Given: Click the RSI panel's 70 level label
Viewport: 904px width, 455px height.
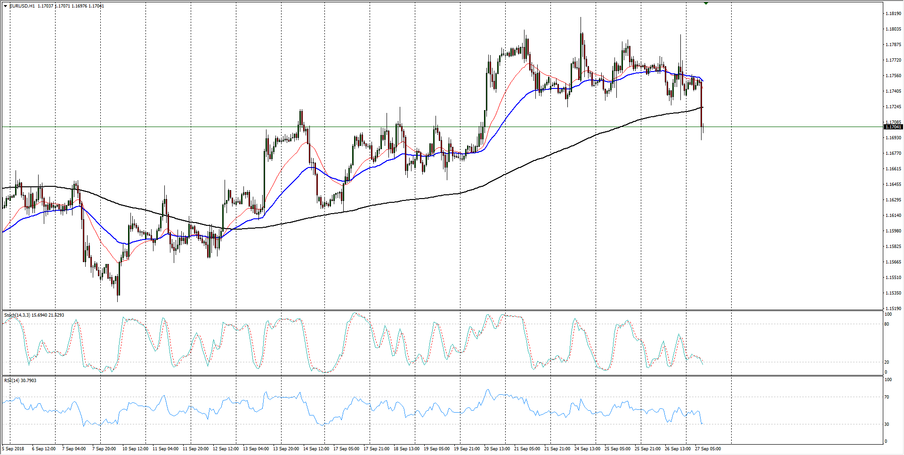Looking at the screenshot, I should (x=887, y=397).
